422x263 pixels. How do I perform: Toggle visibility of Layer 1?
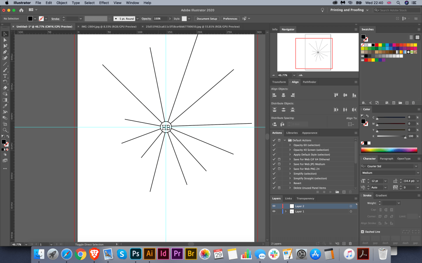coord(274,211)
